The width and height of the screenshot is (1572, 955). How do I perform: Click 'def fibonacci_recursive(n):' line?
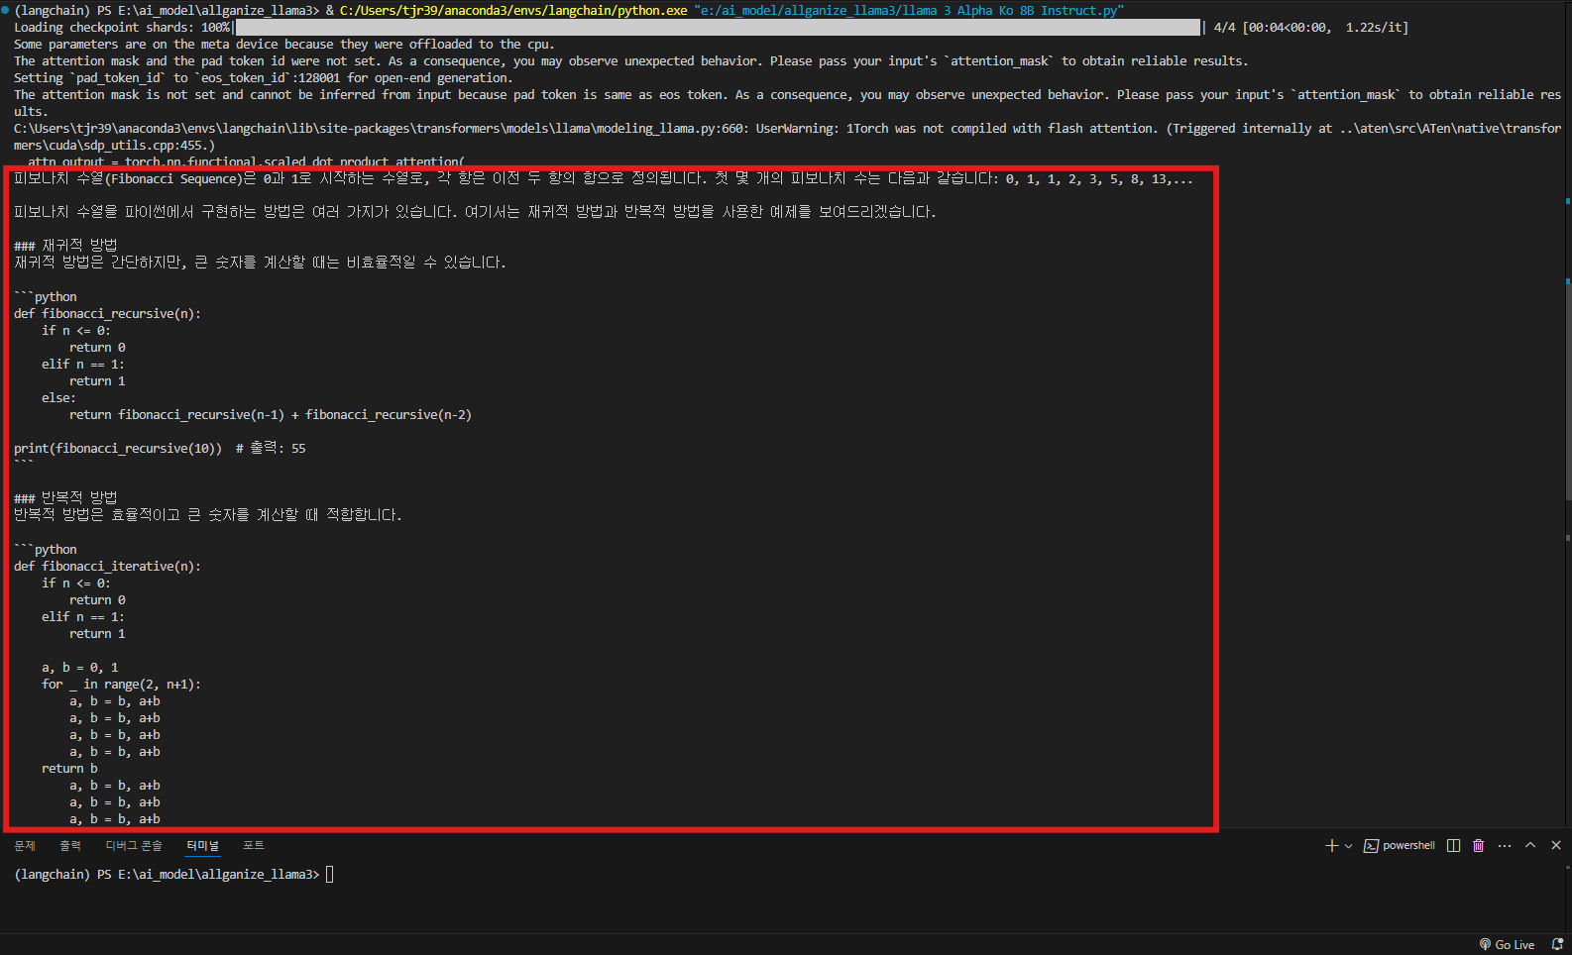pyautogui.click(x=107, y=313)
